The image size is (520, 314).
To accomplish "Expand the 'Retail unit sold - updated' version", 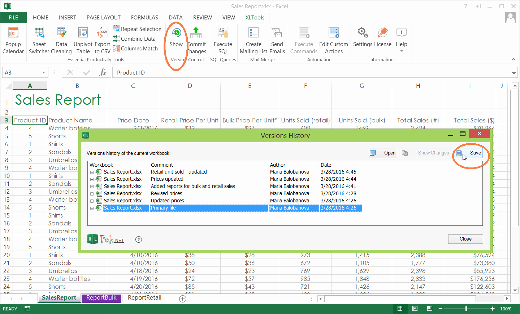I will tap(92, 172).
